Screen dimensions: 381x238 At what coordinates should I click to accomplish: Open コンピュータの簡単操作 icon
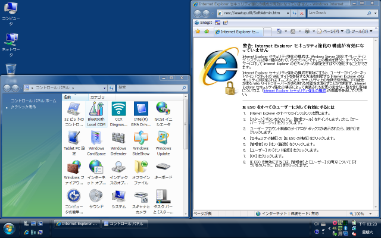[74, 202]
